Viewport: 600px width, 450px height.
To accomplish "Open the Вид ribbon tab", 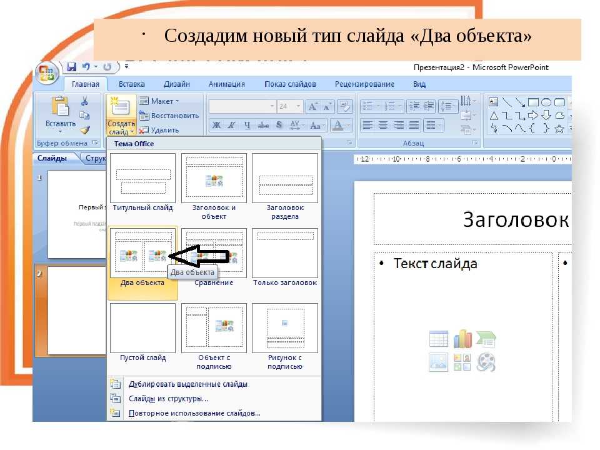I will point(419,84).
